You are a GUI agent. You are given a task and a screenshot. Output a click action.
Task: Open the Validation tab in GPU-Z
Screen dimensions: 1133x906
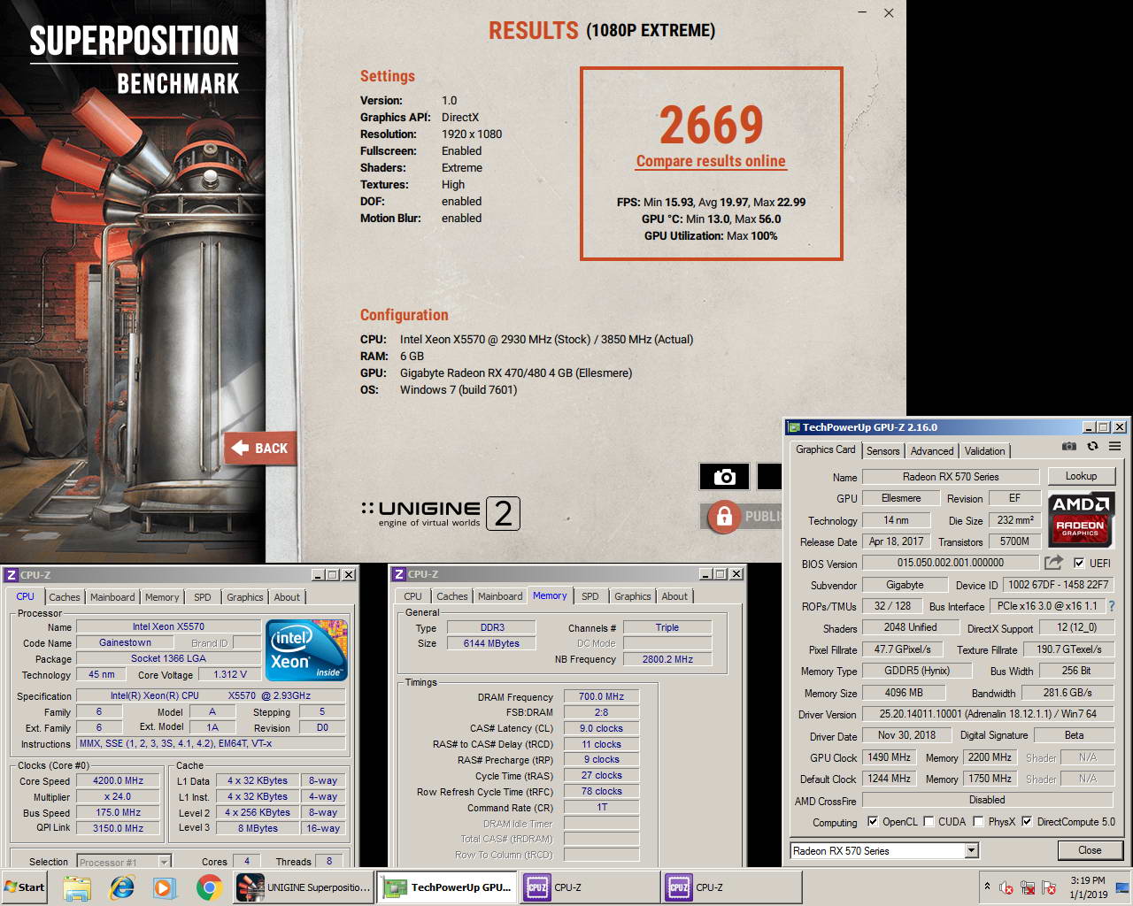click(984, 450)
